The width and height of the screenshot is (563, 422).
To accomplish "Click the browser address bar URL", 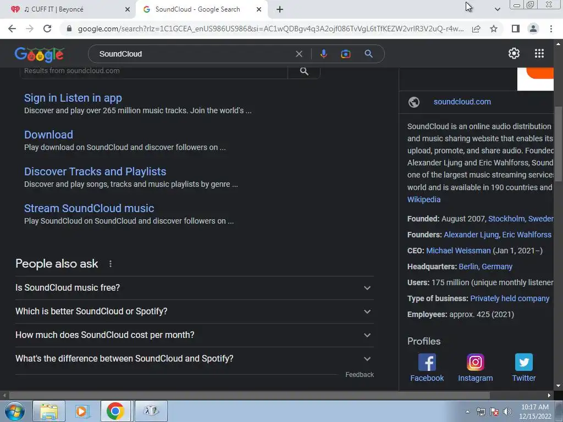I will click(271, 29).
